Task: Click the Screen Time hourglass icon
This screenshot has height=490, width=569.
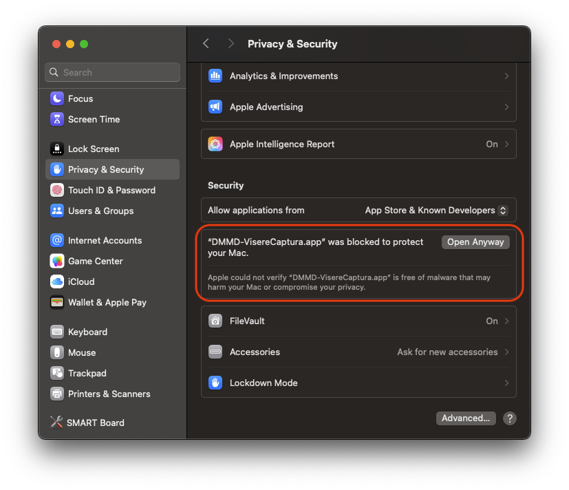Action: pos(57,119)
